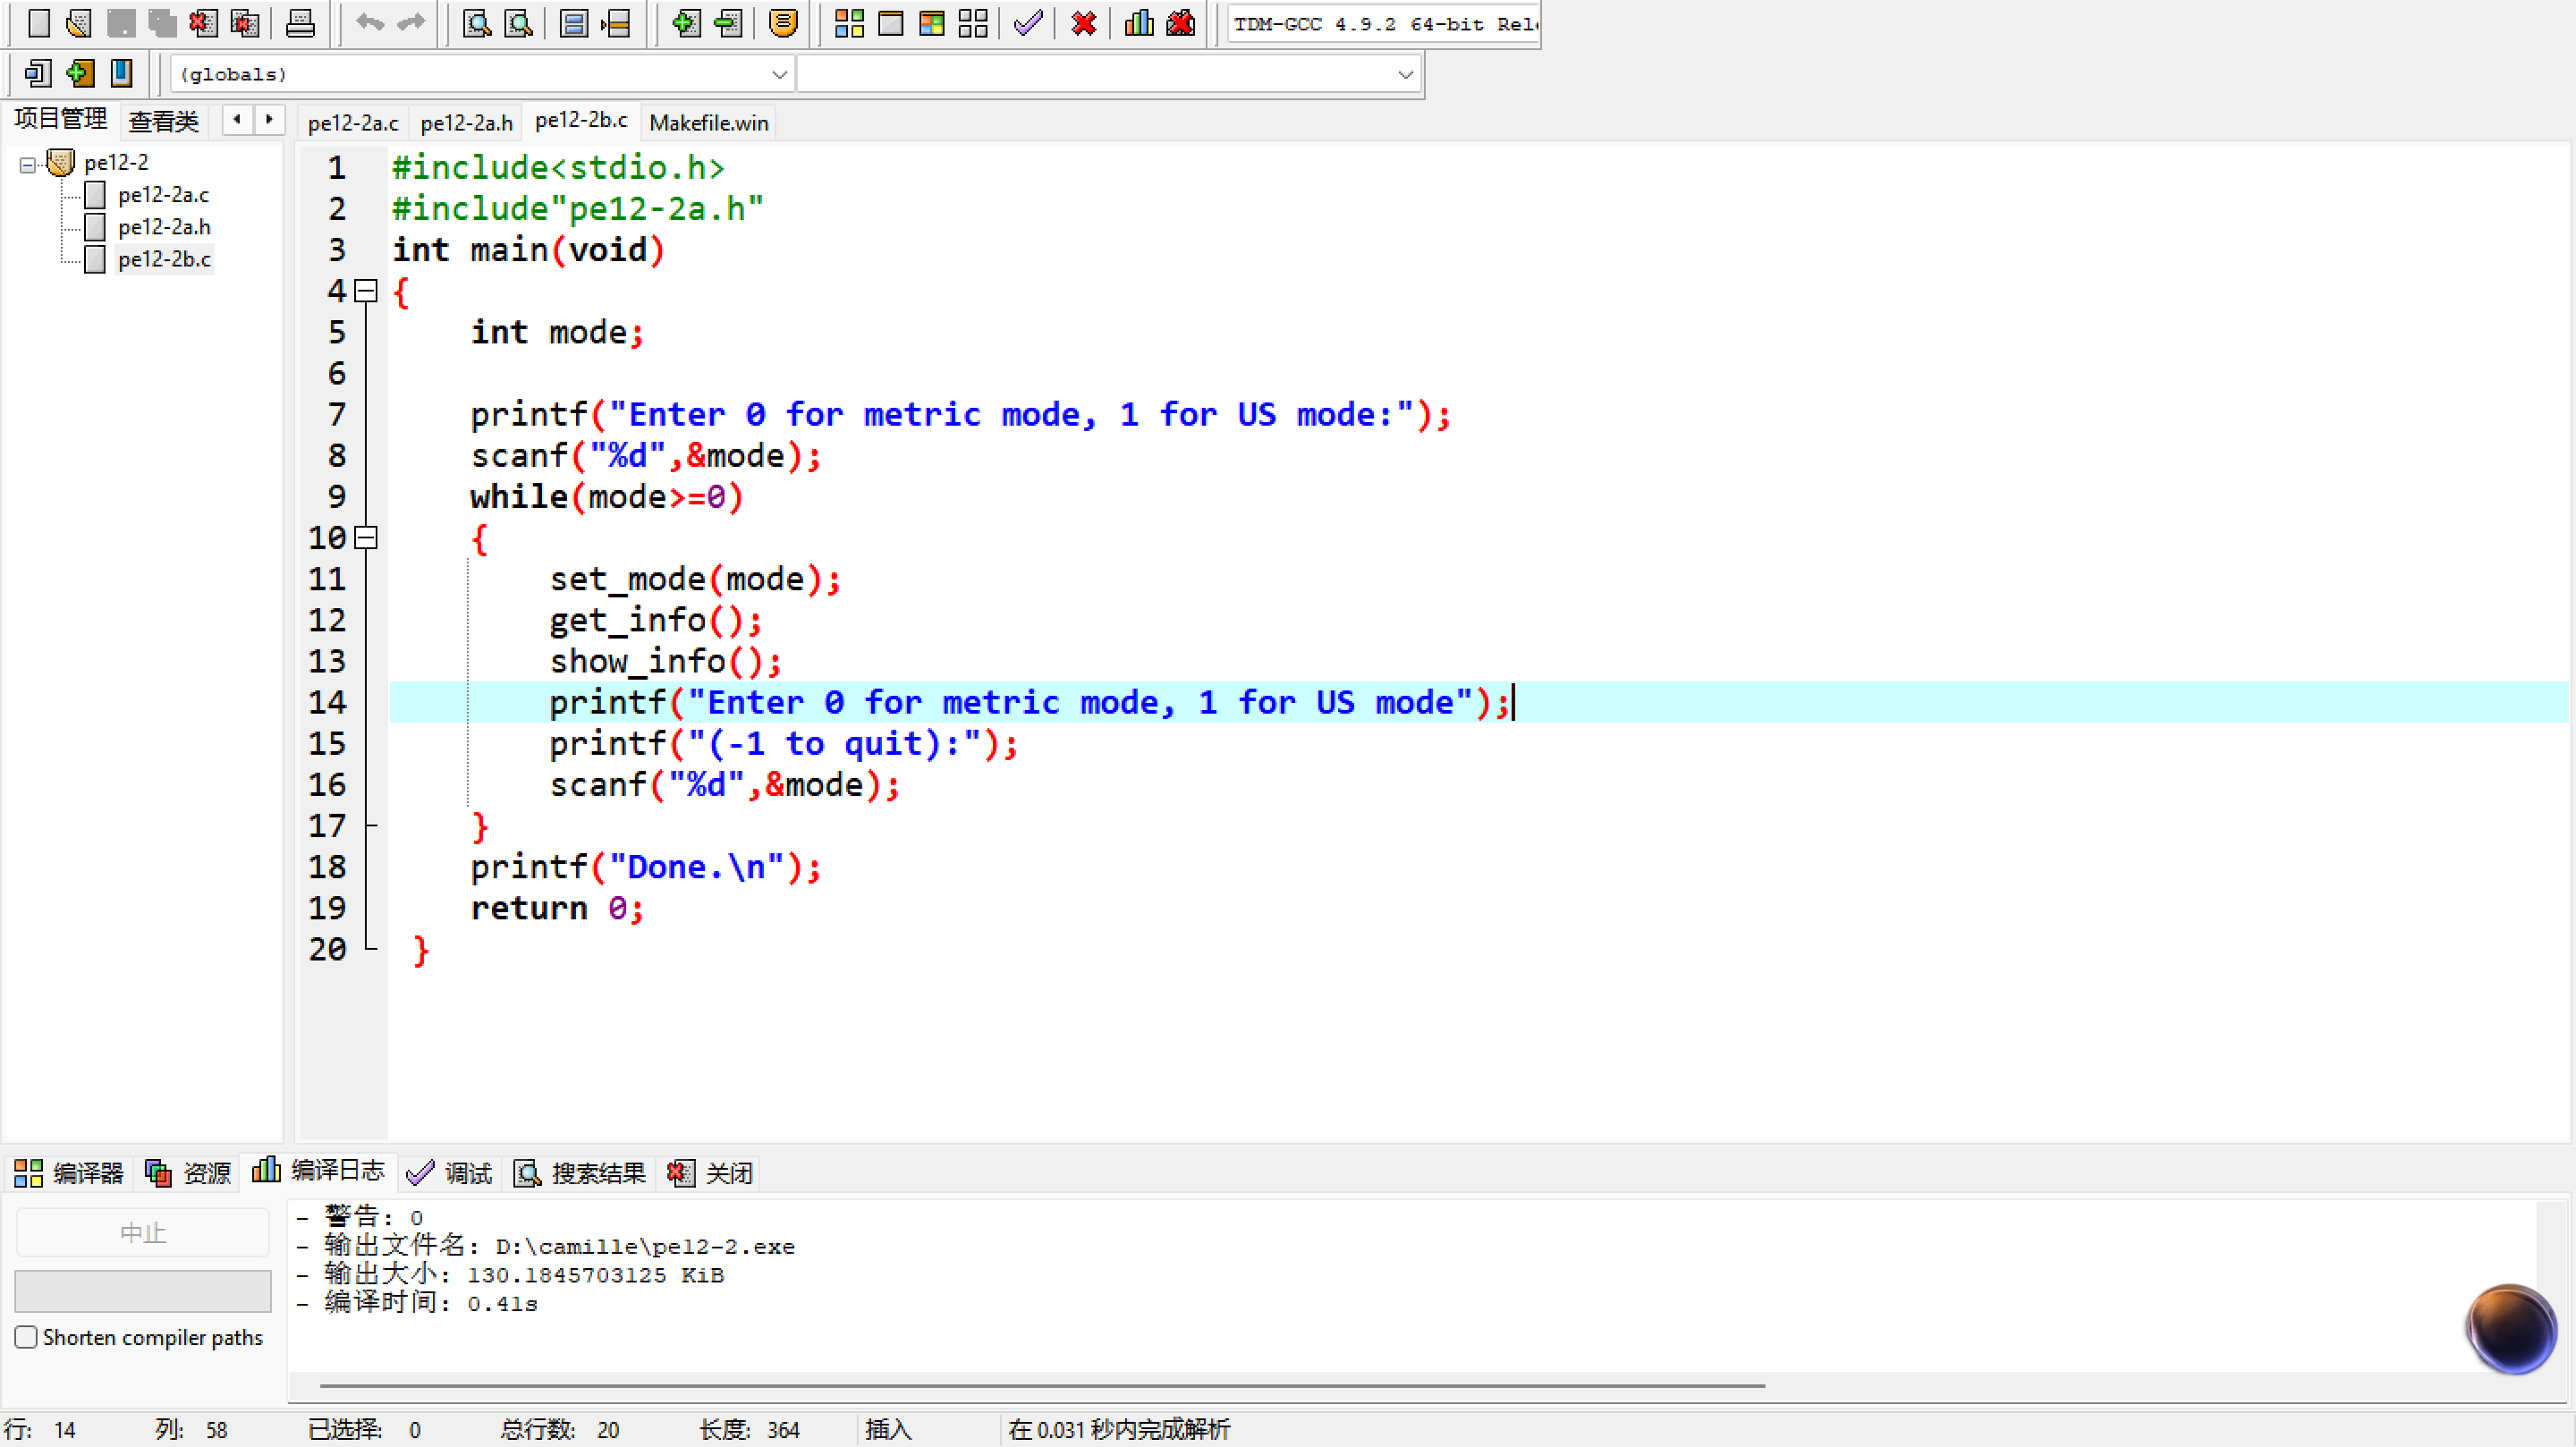Click the Compile & Run colored window icon
The image size is (2576, 1447).
931,22
